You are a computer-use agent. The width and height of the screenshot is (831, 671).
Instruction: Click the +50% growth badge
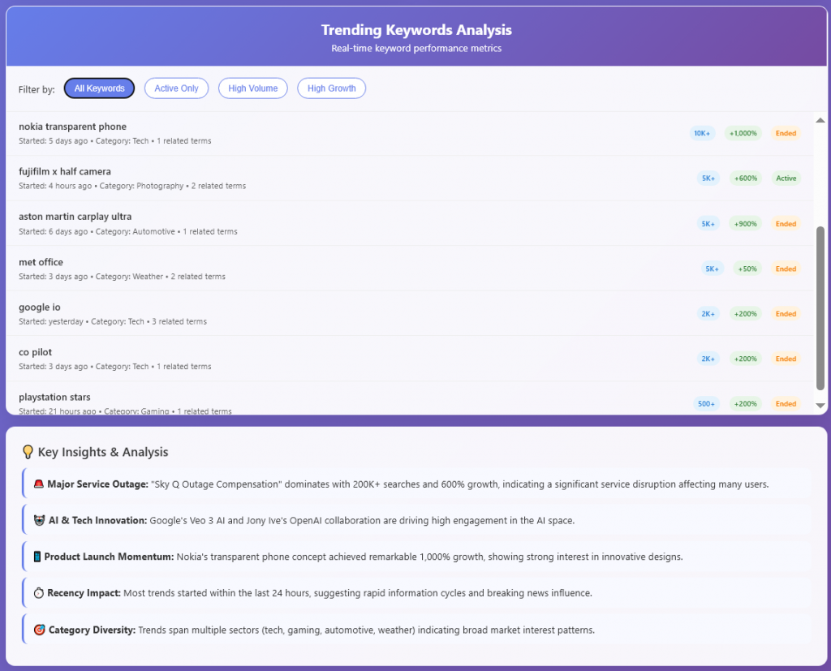(x=747, y=269)
